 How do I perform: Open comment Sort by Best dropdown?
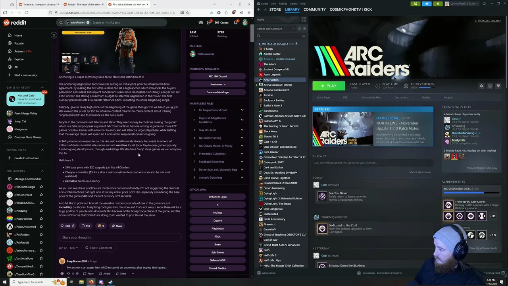[74, 248]
